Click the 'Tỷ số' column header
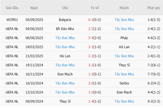 95,8
